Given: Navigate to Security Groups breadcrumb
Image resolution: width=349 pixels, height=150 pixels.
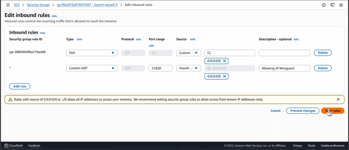Looking at the screenshot, I should 38,5.
